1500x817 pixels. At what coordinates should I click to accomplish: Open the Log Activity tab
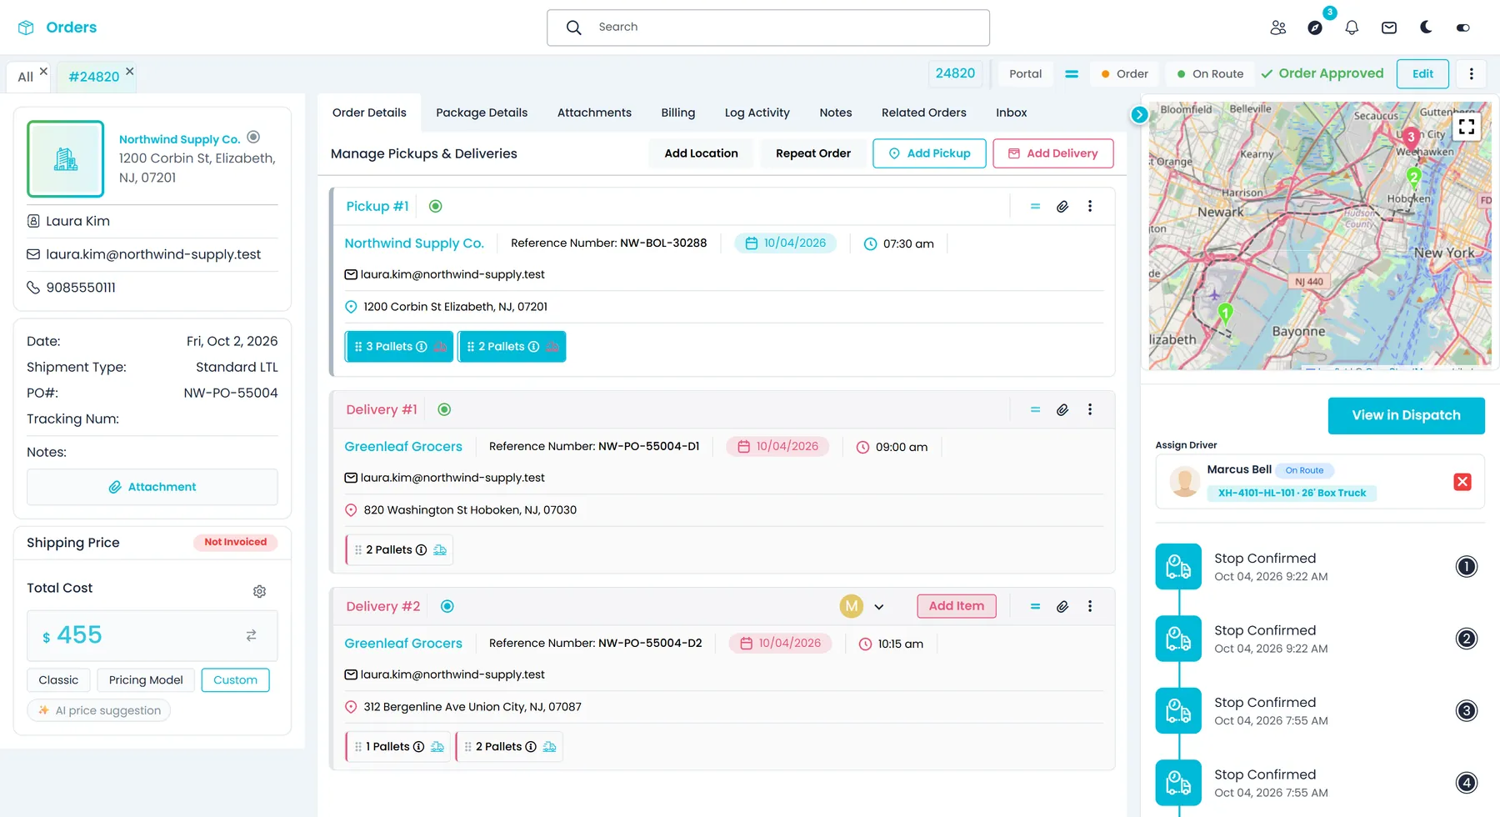[757, 113]
